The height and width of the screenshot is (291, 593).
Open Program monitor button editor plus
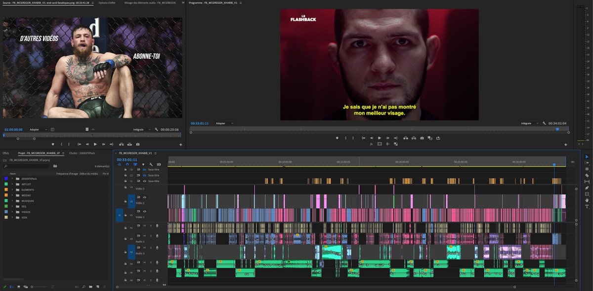click(567, 145)
